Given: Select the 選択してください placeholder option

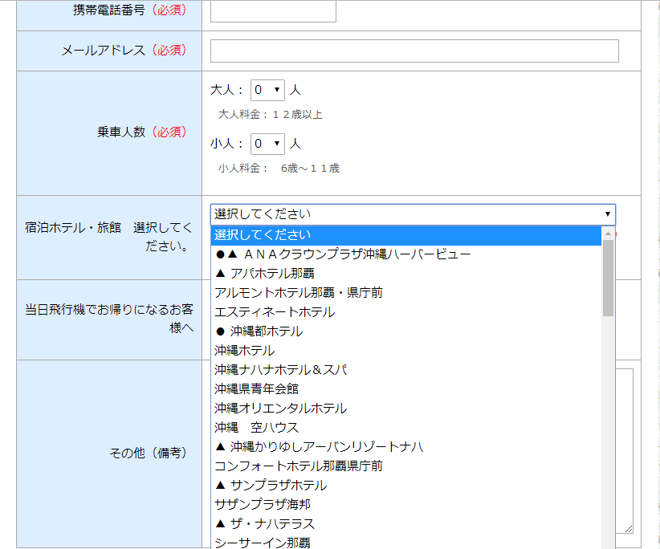Looking at the screenshot, I should (x=406, y=235).
